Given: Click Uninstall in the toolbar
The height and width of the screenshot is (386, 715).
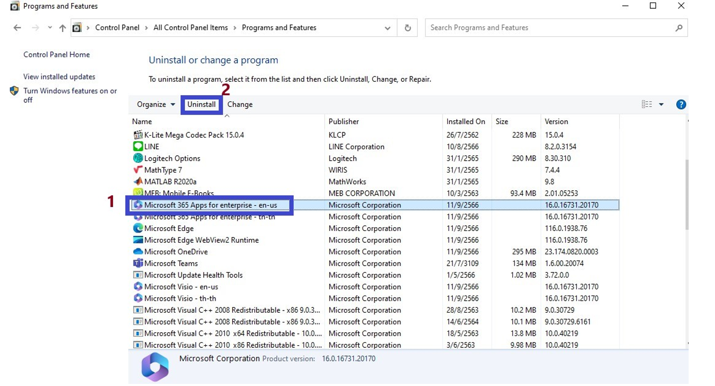Looking at the screenshot, I should pyautogui.click(x=201, y=104).
